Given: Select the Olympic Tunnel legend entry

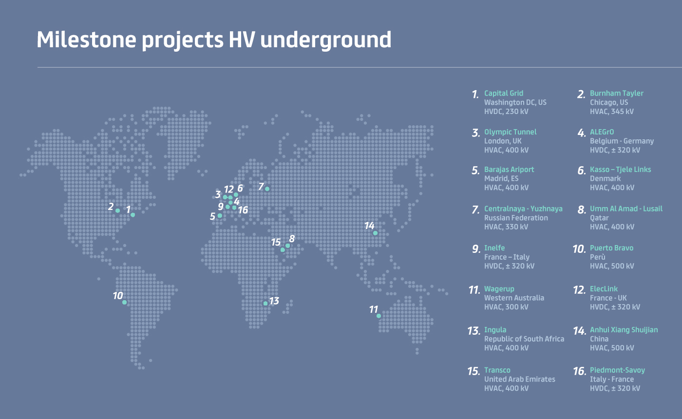Looking at the screenshot, I should click(x=511, y=132).
